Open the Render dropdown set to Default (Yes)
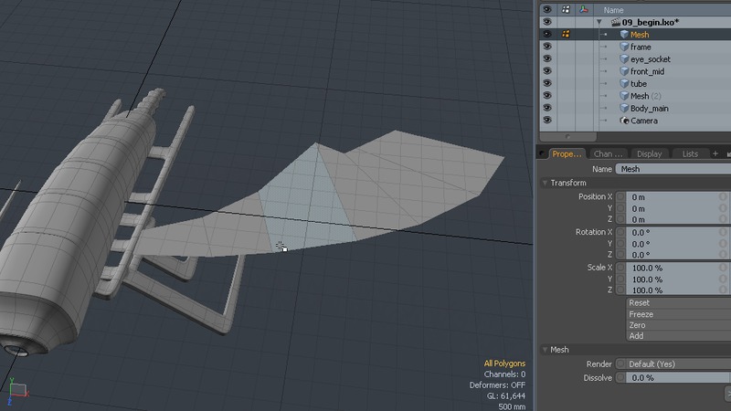 pos(678,364)
